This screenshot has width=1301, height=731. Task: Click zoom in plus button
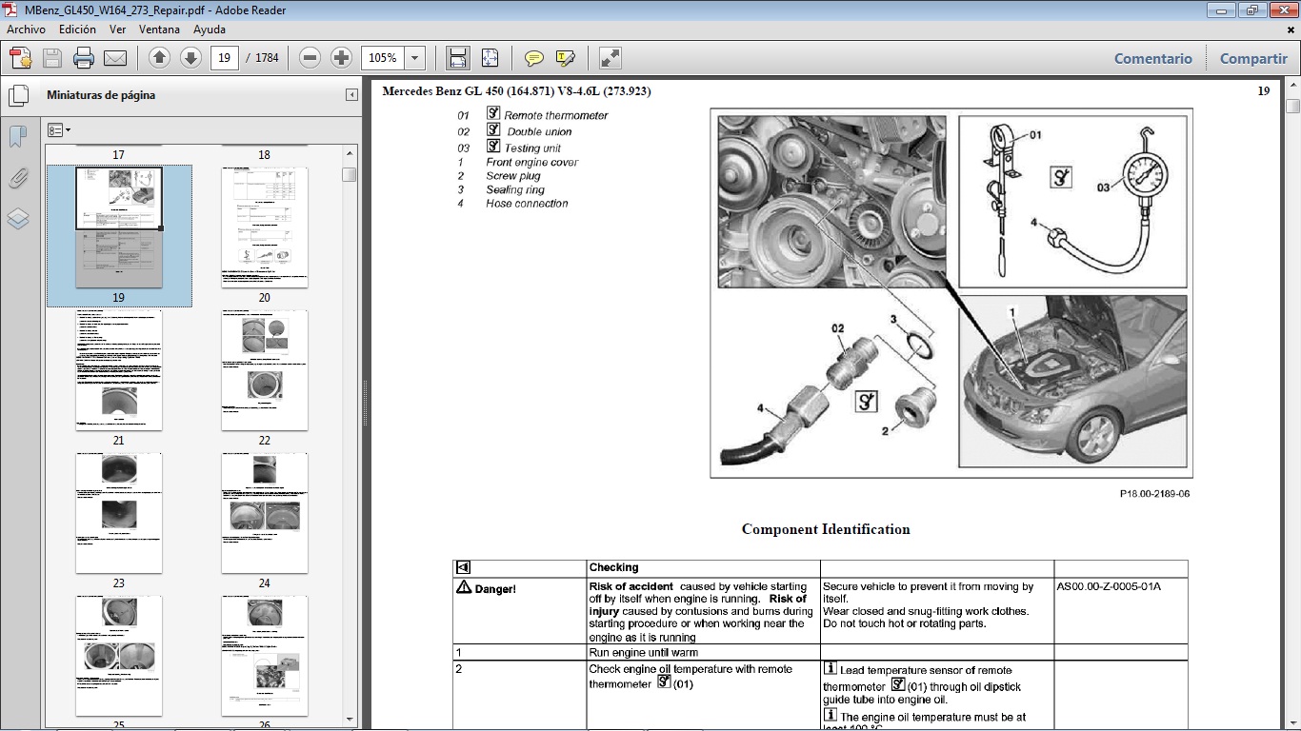tap(340, 58)
